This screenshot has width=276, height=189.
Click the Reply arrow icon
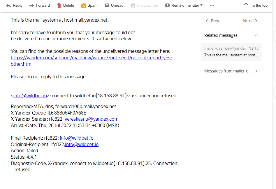point(8,6)
